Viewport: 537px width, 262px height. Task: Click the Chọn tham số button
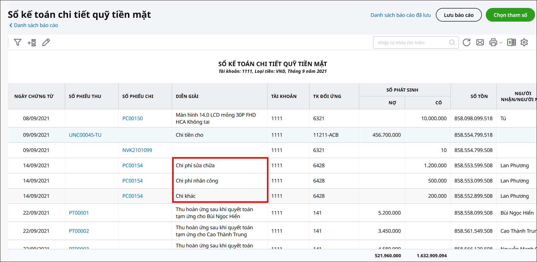click(510, 15)
